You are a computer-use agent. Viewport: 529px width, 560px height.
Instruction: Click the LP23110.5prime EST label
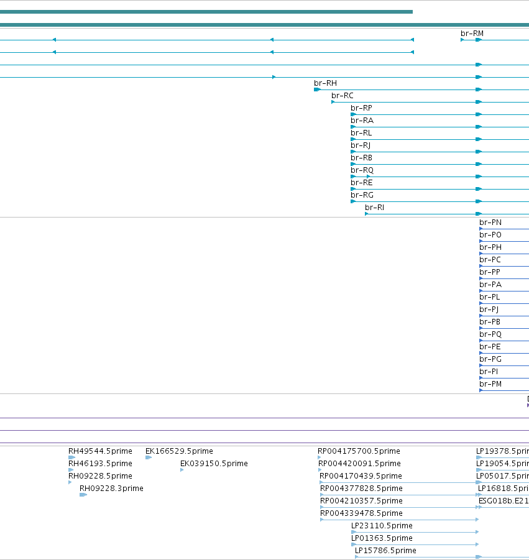(382, 526)
